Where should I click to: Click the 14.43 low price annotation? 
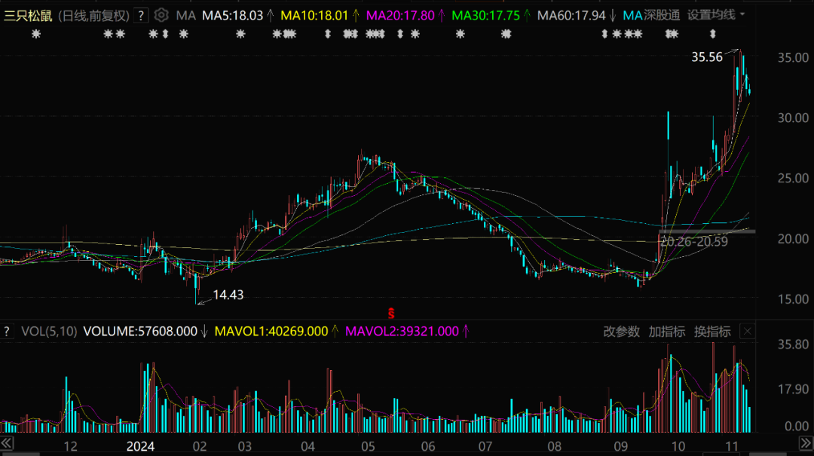click(x=228, y=295)
